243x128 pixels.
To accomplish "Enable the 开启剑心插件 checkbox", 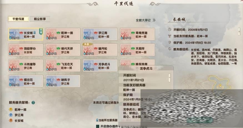I will pyautogui.click(x=97, y=126).
